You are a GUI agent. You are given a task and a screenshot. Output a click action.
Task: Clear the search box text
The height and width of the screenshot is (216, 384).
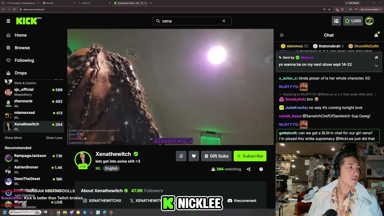pos(224,21)
